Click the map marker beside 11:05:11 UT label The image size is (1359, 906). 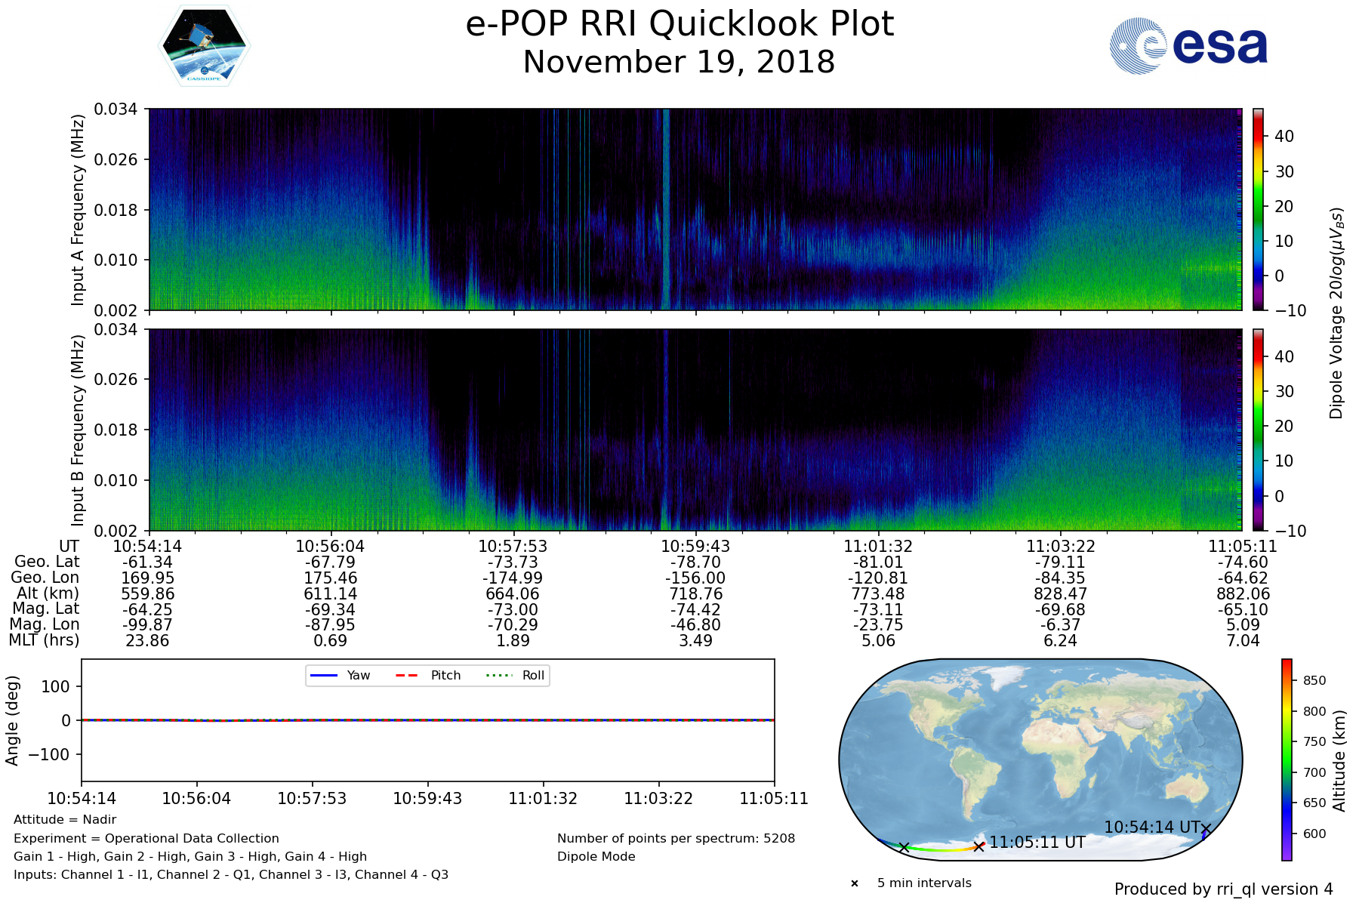click(978, 846)
